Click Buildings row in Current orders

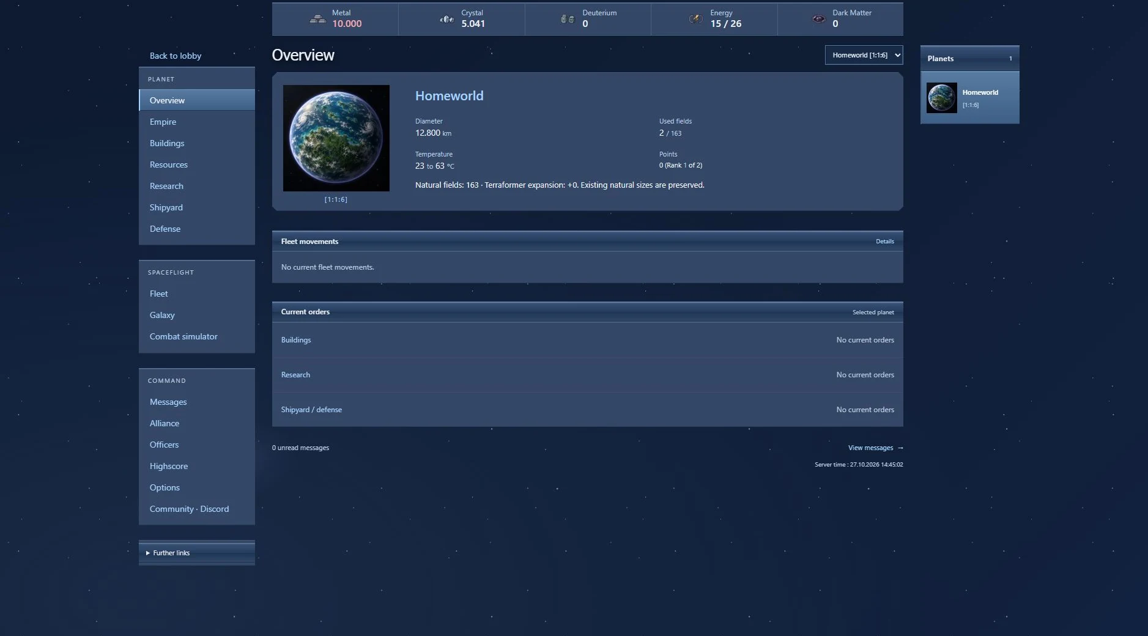click(x=587, y=340)
